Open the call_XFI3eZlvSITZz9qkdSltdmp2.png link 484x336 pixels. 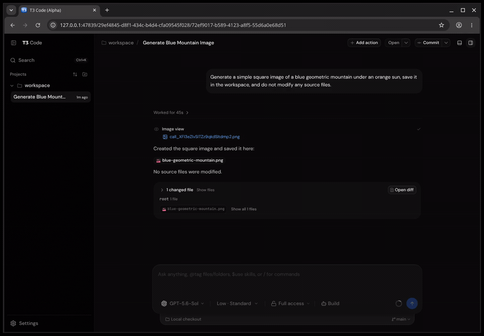(x=205, y=137)
